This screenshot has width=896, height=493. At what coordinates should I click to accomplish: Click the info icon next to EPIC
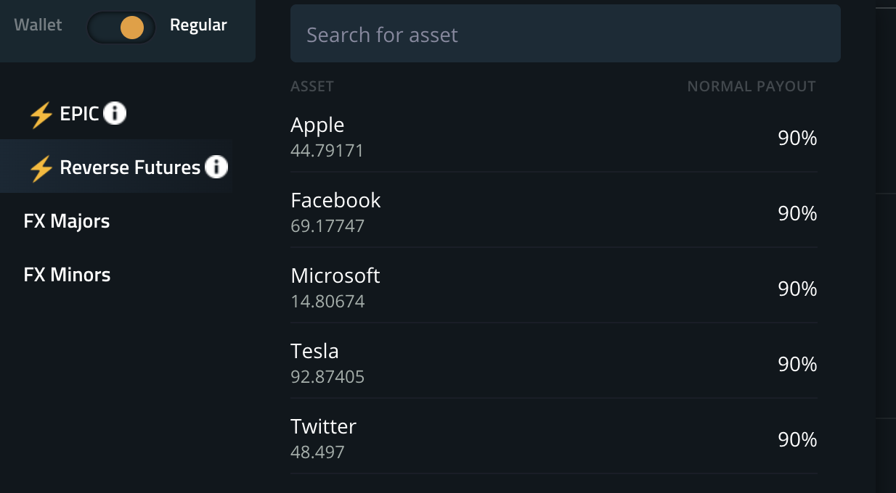tap(115, 113)
